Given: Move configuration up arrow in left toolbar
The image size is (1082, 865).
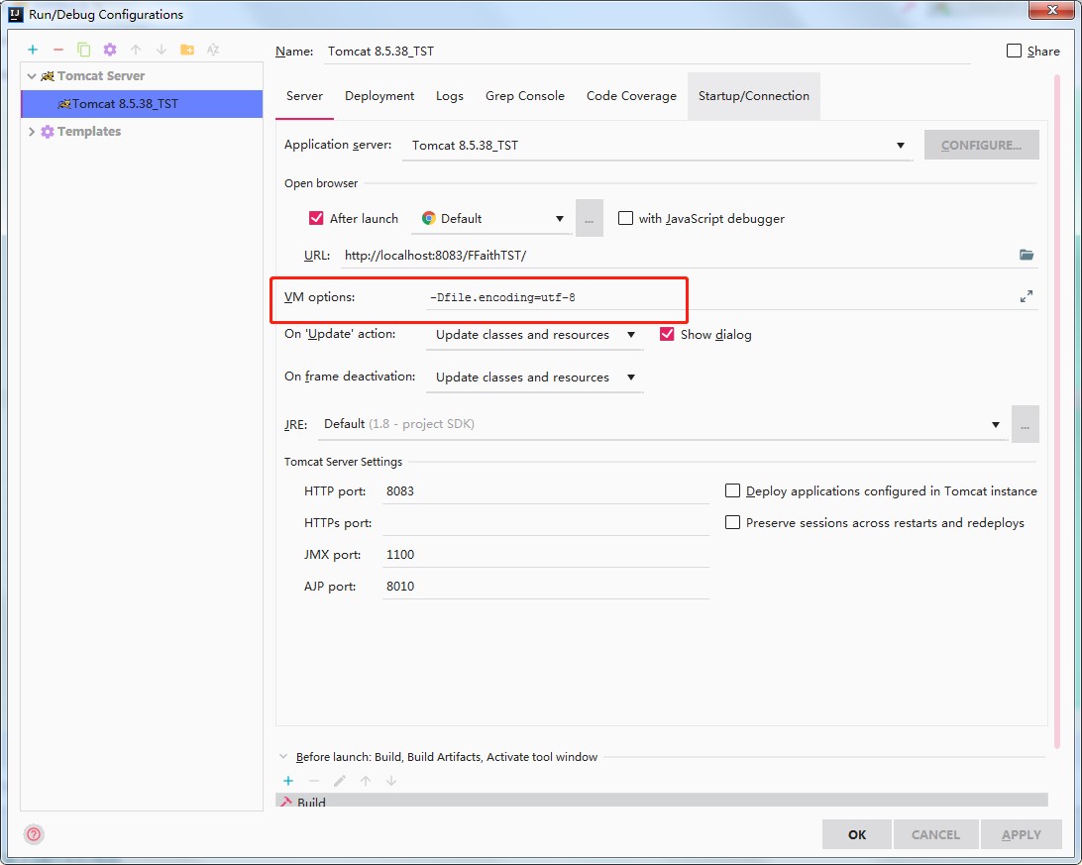Looking at the screenshot, I should pyautogui.click(x=136, y=50).
